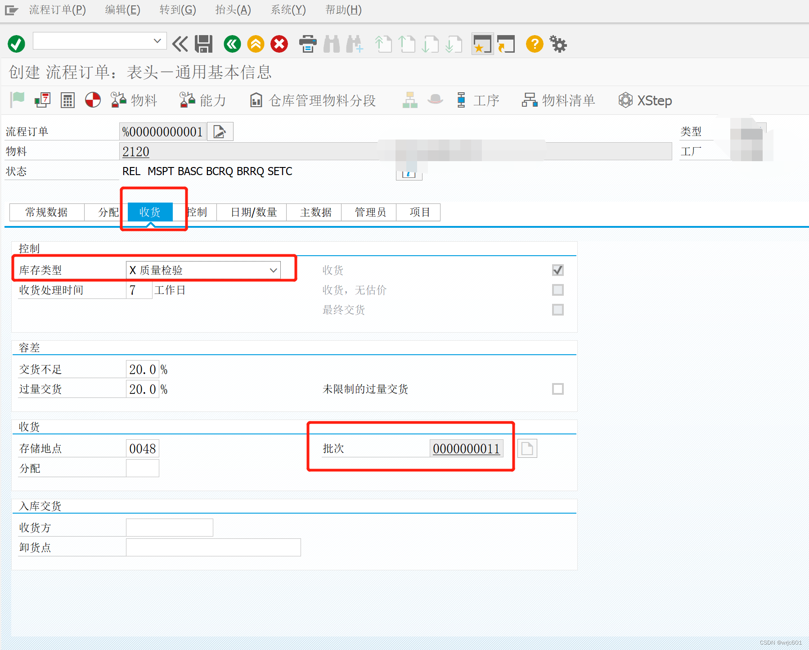Image resolution: width=809 pixels, height=650 pixels.
Task: Expand the command field history dropdown
Action: click(157, 41)
